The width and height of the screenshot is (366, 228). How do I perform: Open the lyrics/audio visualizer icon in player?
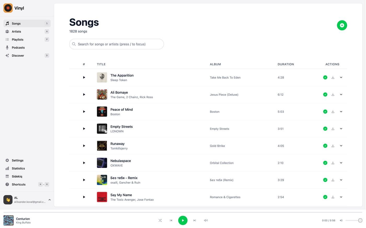pyautogui.click(x=206, y=220)
